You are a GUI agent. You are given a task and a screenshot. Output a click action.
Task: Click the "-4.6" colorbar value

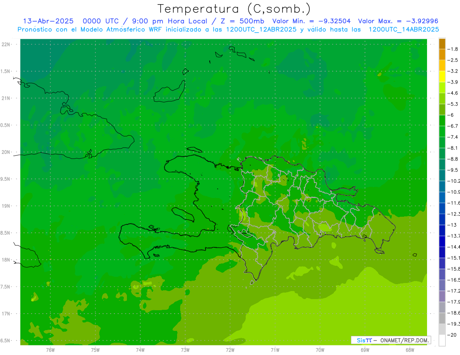(x=453, y=93)
